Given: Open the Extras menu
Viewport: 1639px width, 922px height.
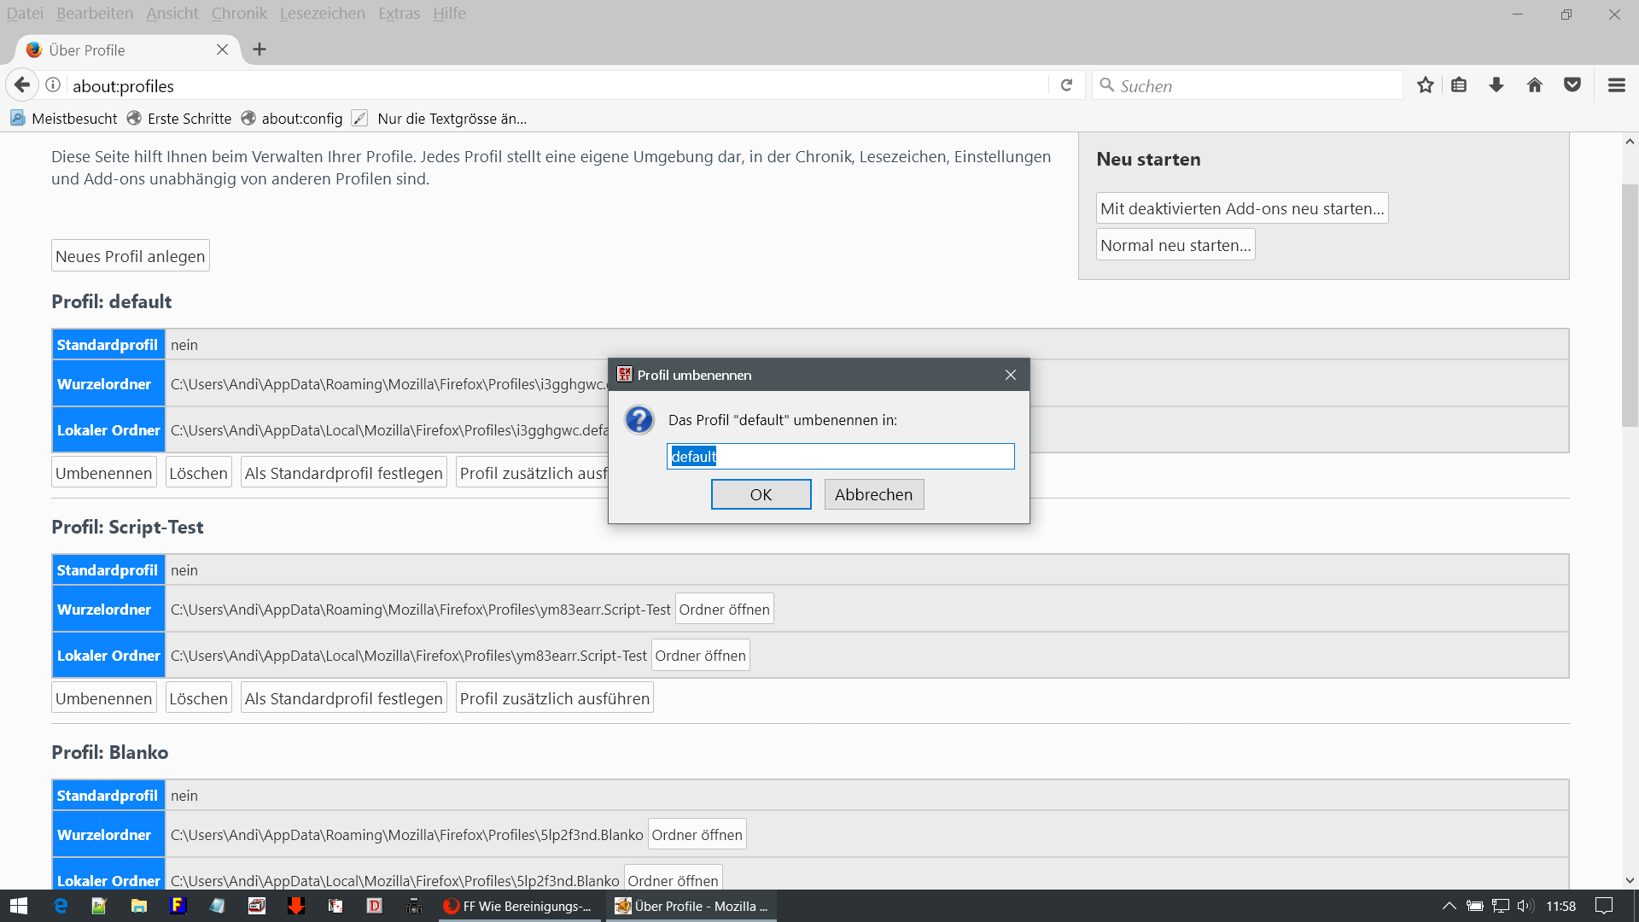Looking at the screenshot, I should (x=399, y=14).
